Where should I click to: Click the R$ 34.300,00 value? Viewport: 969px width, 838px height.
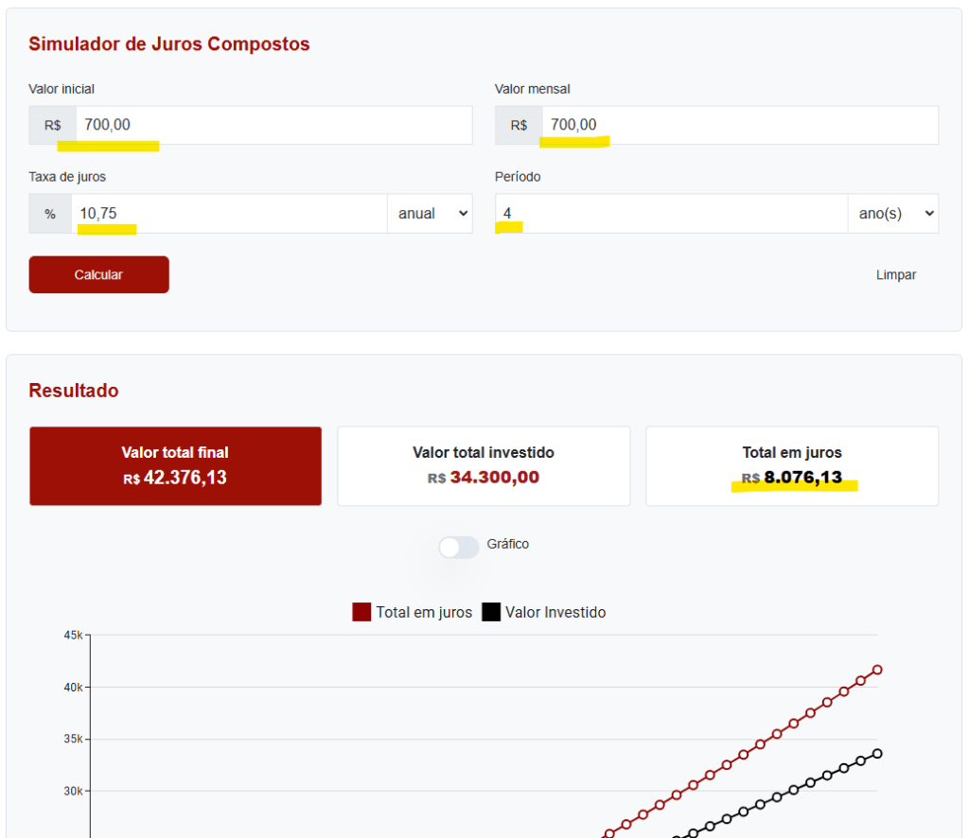484,478
